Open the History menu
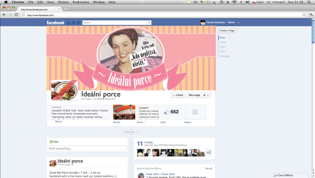This screenshot has height=178, width=315. [x=63, y=2]
